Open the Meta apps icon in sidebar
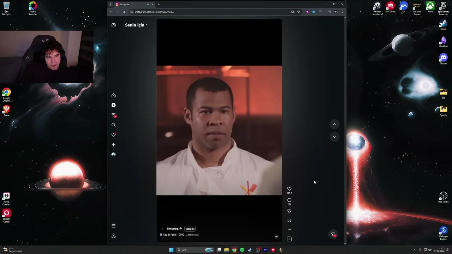Viewport: 452px width, 254px height. coord(113,236)
